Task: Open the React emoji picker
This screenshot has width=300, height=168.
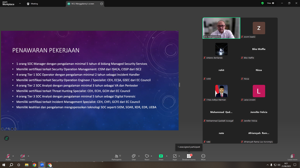Action: coord(147,157)
